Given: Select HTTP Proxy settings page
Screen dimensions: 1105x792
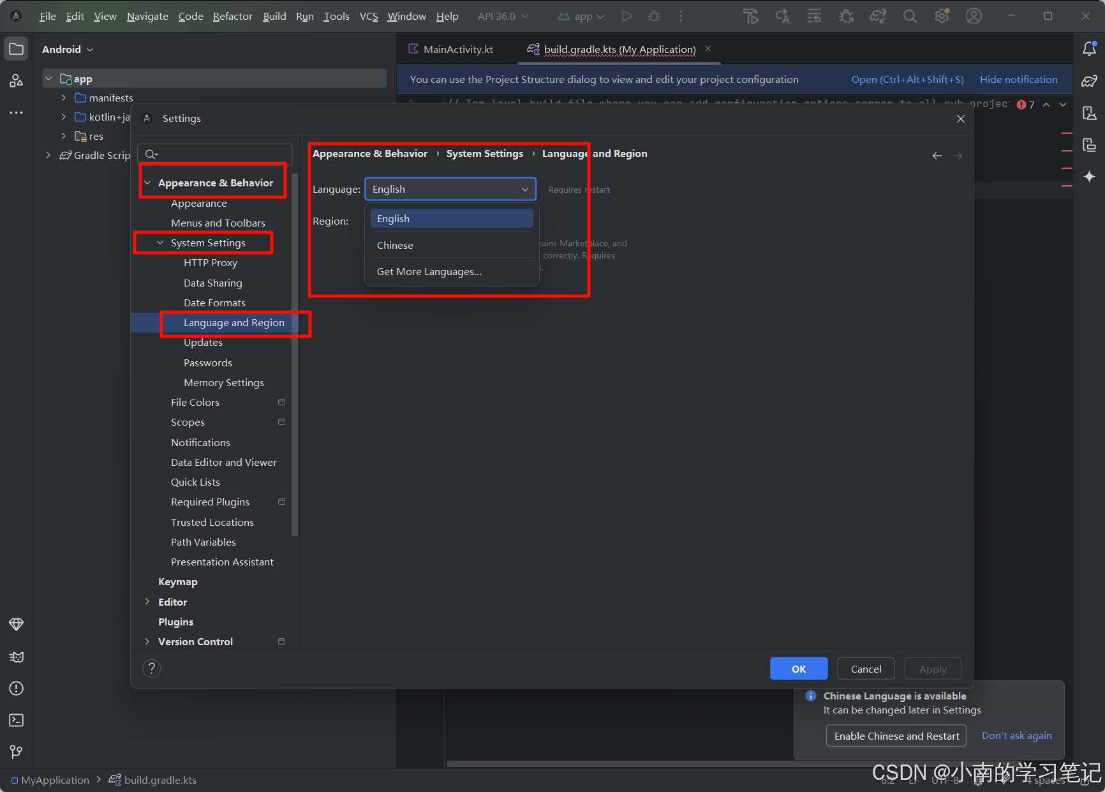Looking at the screenshot, I should point(211,263).
